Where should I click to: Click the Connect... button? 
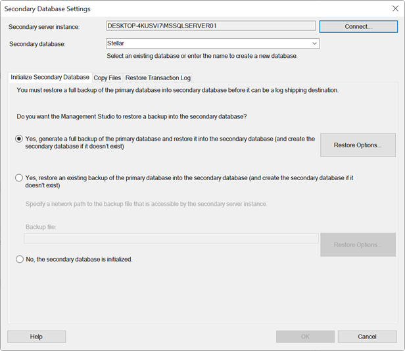[358, 26]
